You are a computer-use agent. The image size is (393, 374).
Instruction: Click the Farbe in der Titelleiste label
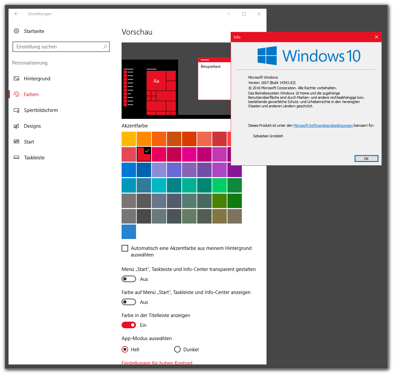156,315
